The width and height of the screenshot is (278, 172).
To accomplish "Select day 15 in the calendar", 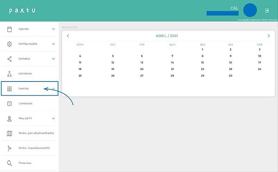I will (x=202, y=63).
